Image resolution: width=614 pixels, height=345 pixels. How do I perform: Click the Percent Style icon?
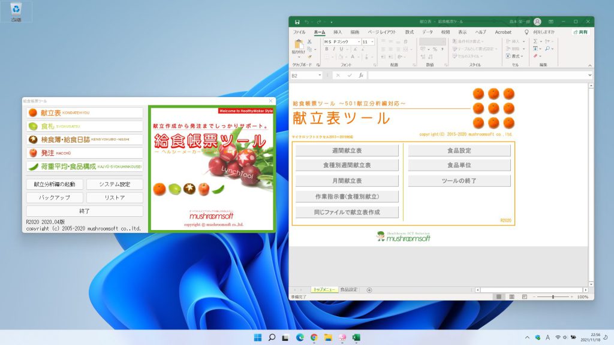coord(435,49)
